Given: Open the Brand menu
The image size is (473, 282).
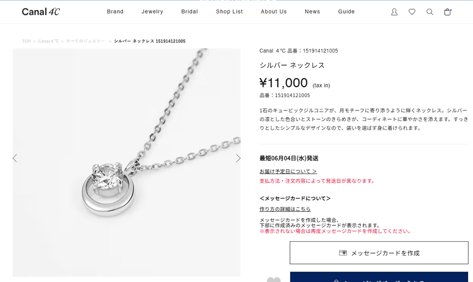Looking at the screenshot, I should tap(115, 11).
